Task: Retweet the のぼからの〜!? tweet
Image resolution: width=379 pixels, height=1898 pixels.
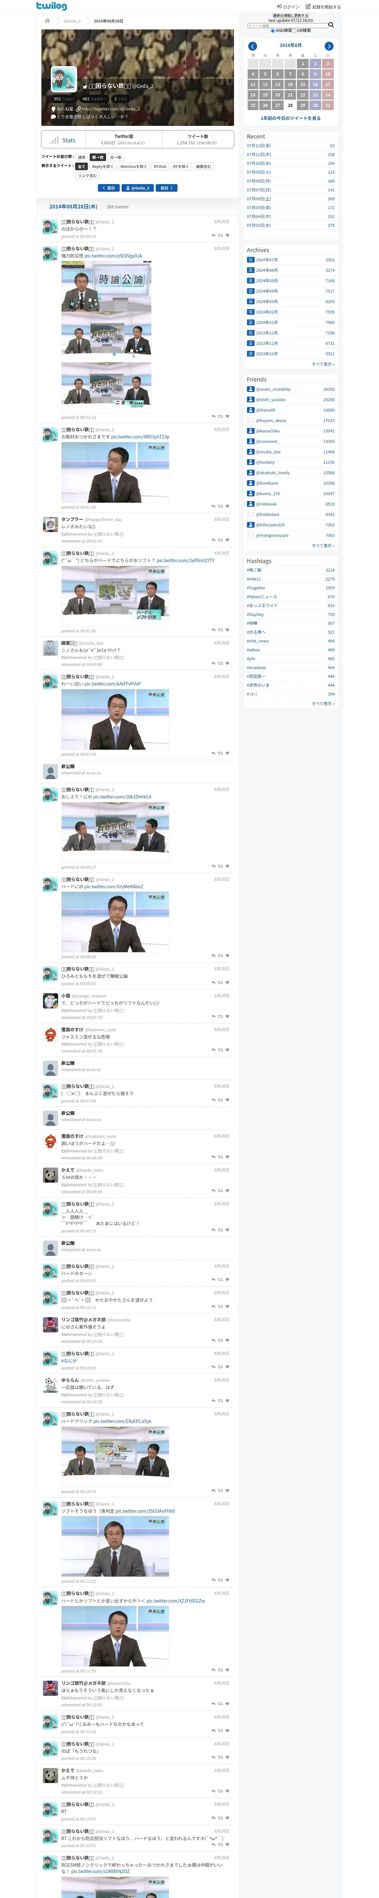Action: pyautogui.click(x=220, y=236)
